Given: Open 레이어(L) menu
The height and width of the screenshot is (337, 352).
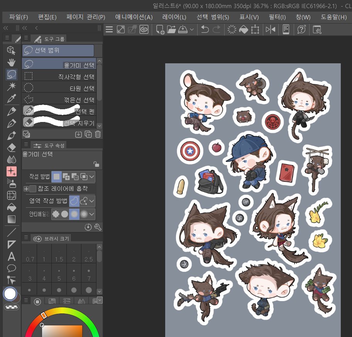Looking at the screenshot, I should 174,17.
